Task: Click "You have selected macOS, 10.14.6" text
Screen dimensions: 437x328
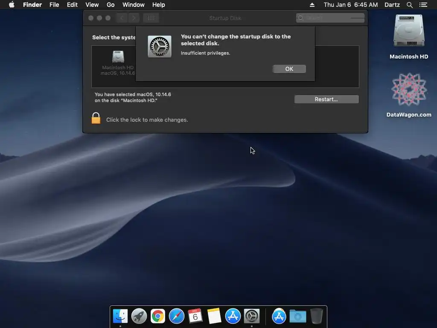Action: point(133,94)
